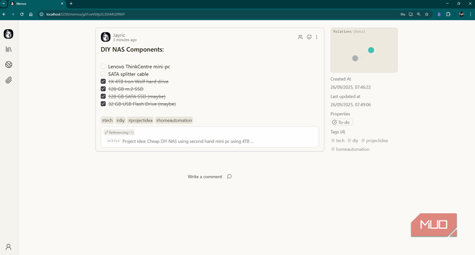Open the referenced memo about Cheap DIY NAS
This screenshot has width=475, height=255.
[x=187, y=141]
